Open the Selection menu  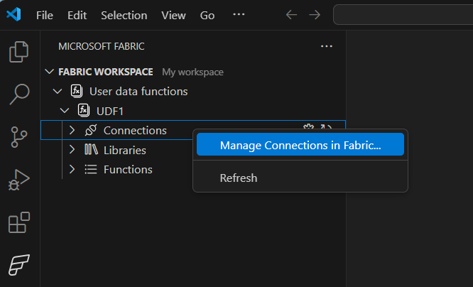pyautogui.click(x=124, y=15)
